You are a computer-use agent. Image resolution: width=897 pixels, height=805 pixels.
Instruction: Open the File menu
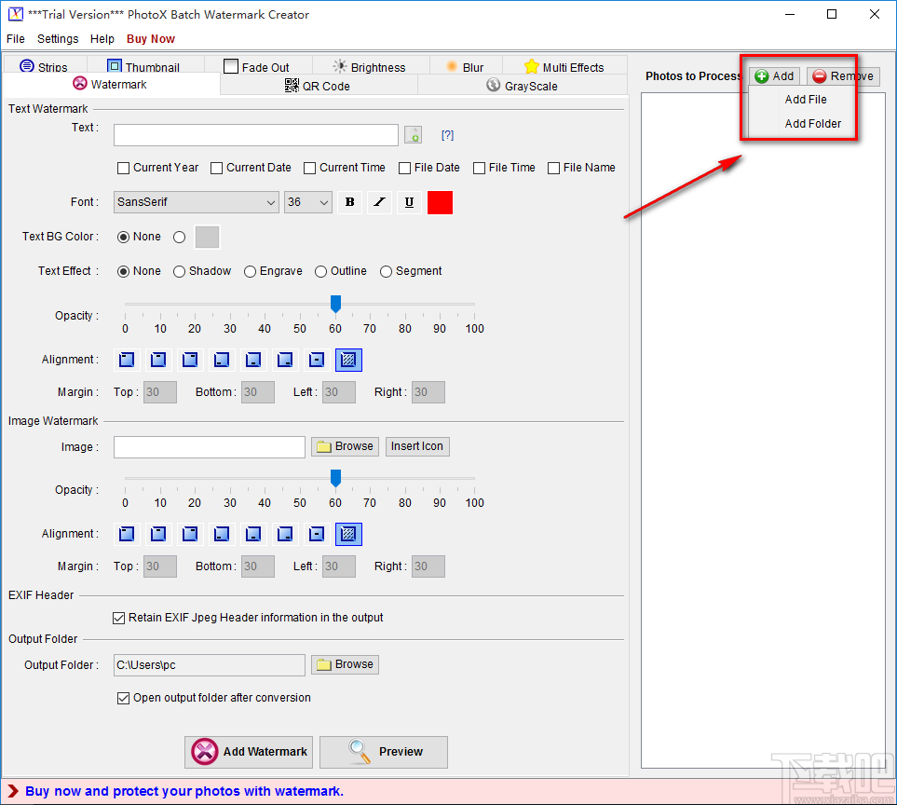[16, 39]
